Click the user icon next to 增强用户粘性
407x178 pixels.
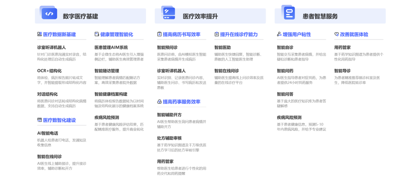point(279,34)
